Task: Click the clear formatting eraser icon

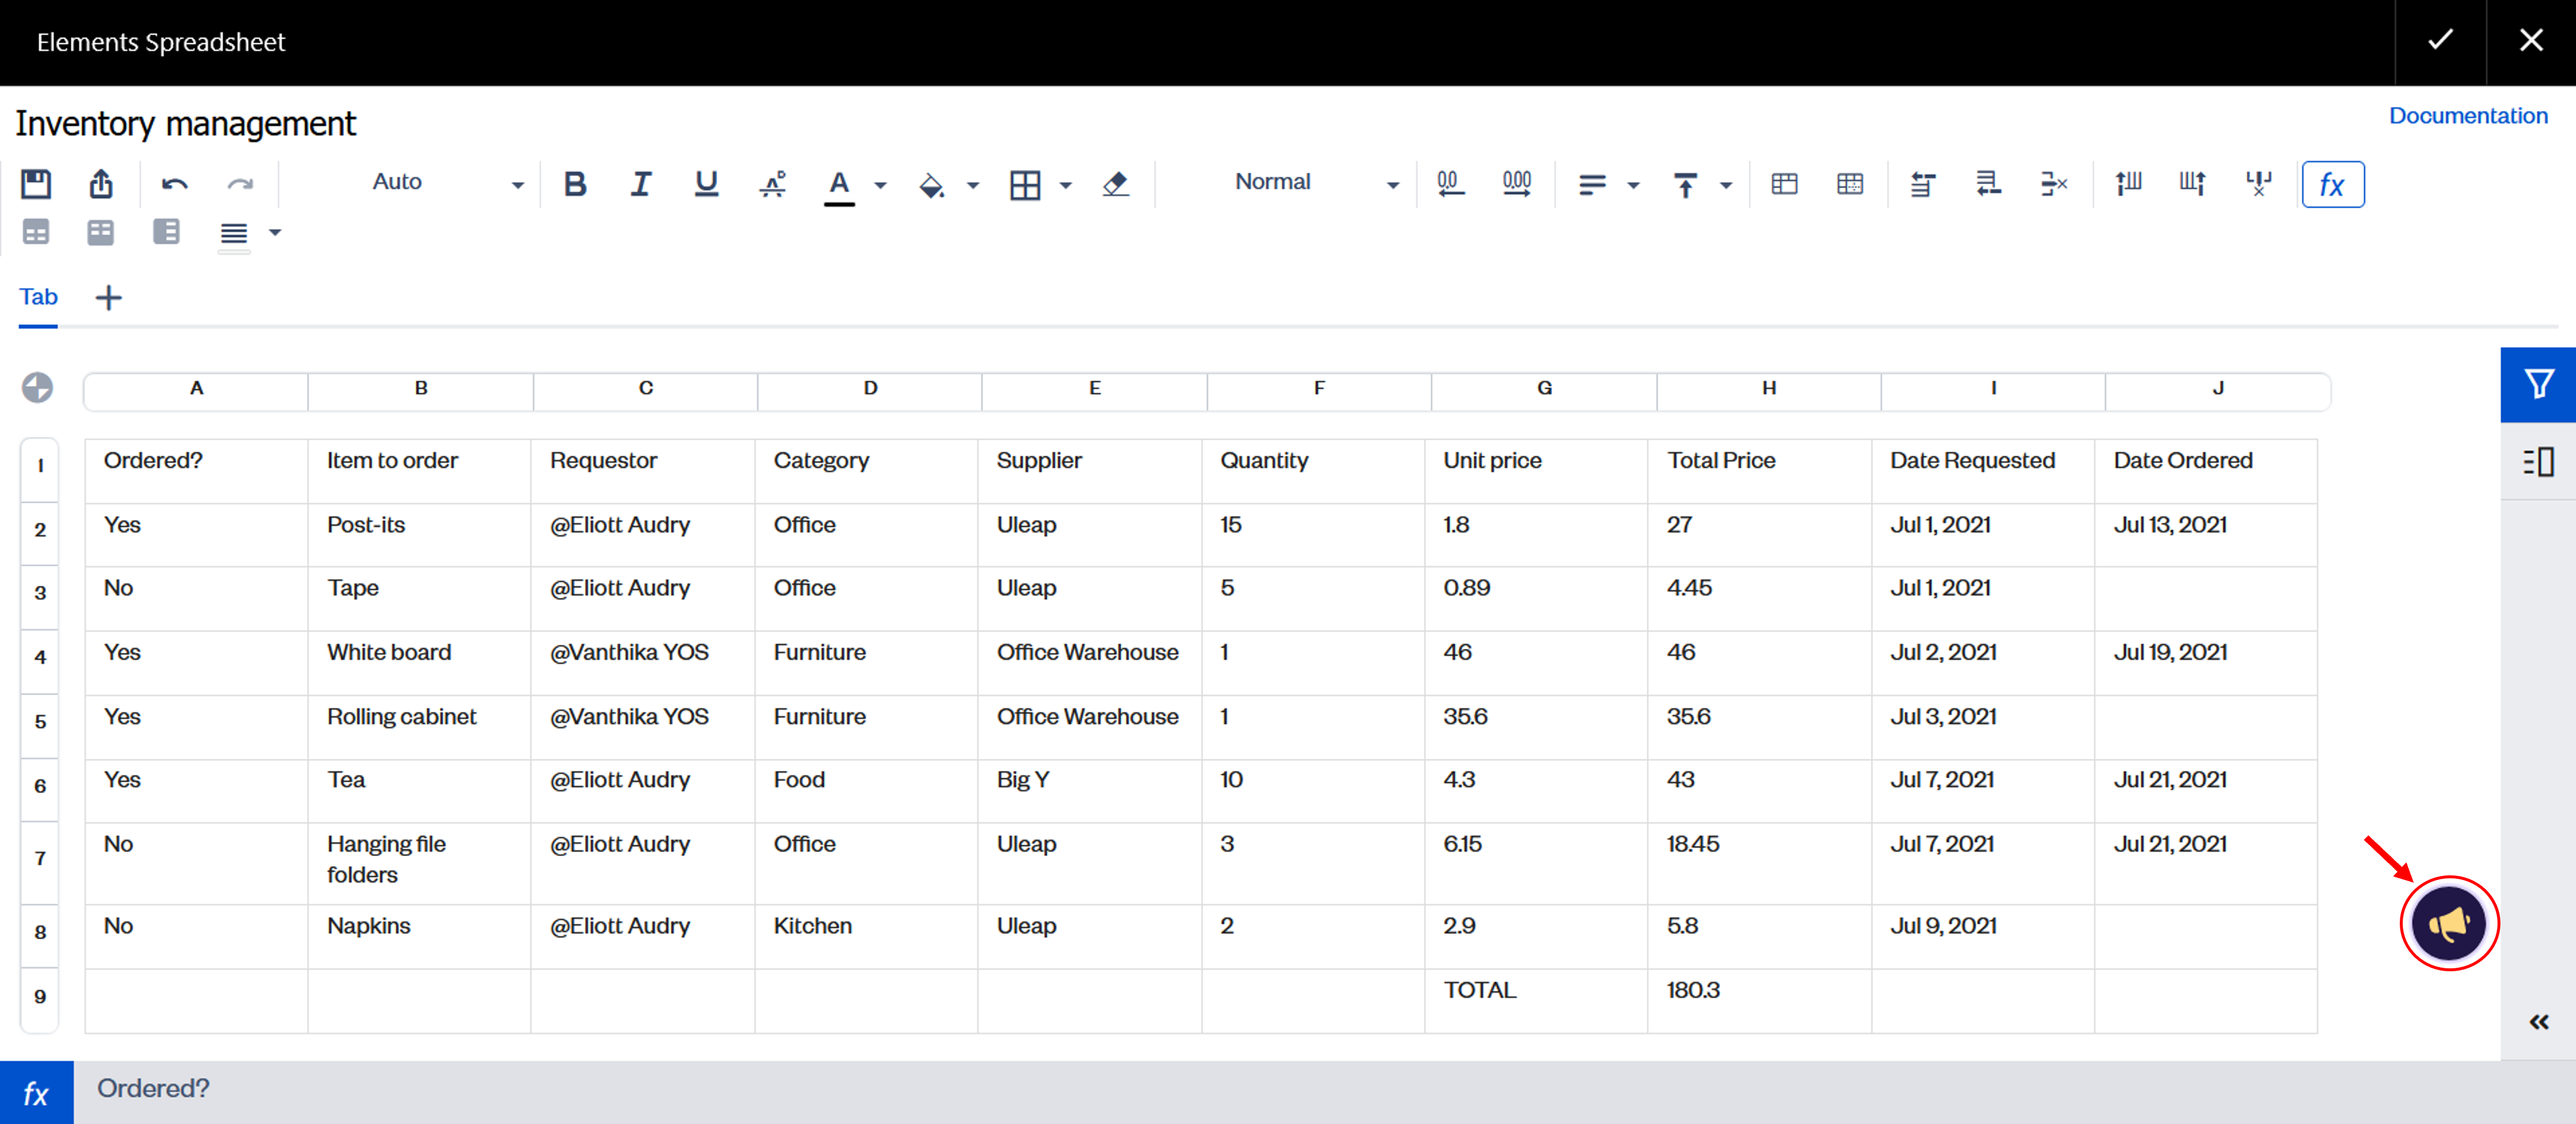Action: point(1115,184)
